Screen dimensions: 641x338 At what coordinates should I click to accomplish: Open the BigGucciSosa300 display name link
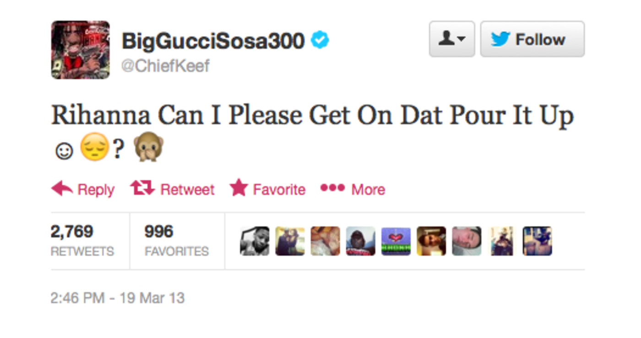213,42
